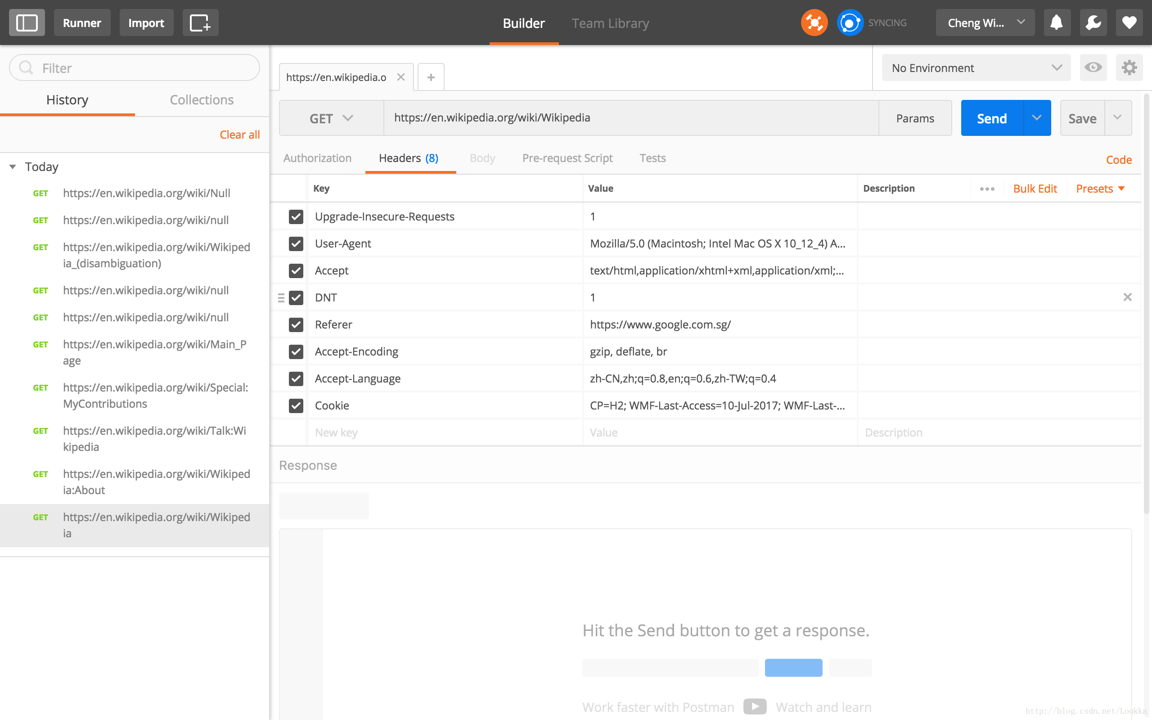This screenshot has height=720, width=1152.
Task: Click the Send button
Action: pyautogui.click(x=992, y=118)
